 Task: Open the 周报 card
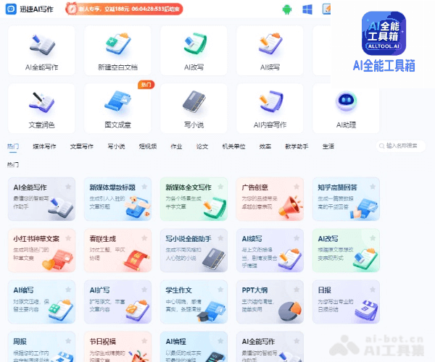coord(41,347)
